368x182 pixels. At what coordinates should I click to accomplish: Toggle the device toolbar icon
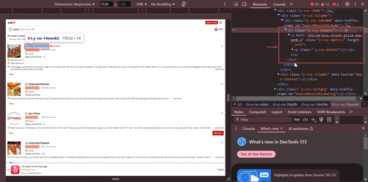click(x=244, y=4)
